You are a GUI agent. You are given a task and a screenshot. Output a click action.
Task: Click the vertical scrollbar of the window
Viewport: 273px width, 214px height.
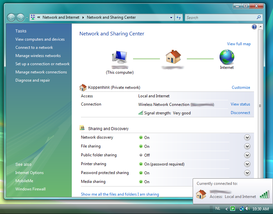pos(260,106)
